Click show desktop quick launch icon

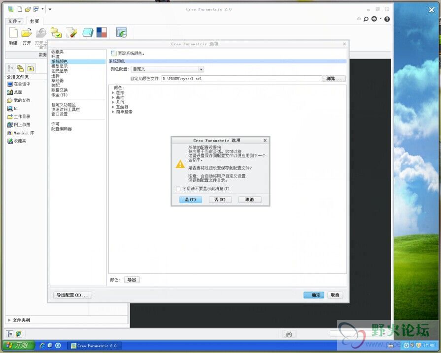coord(50,346)
